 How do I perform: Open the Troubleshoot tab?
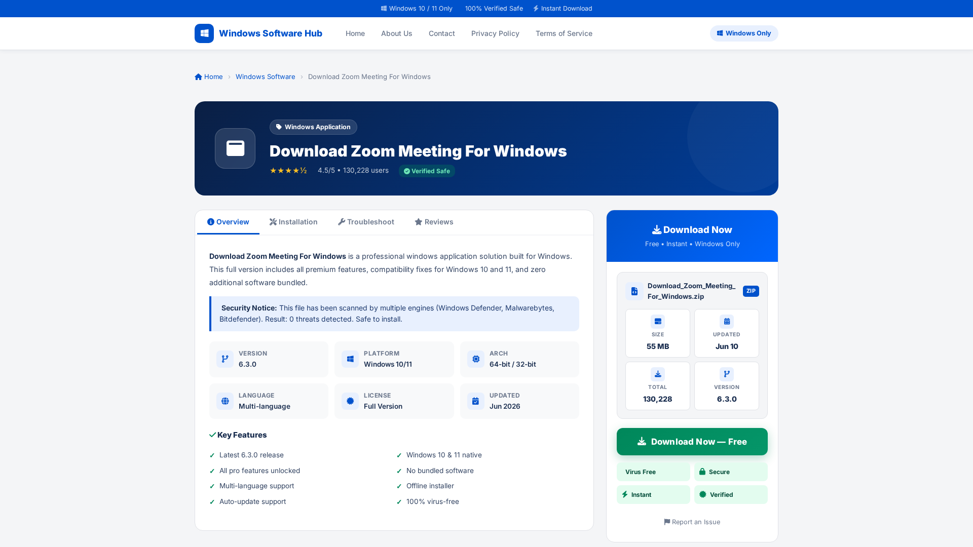pos(366,222)
